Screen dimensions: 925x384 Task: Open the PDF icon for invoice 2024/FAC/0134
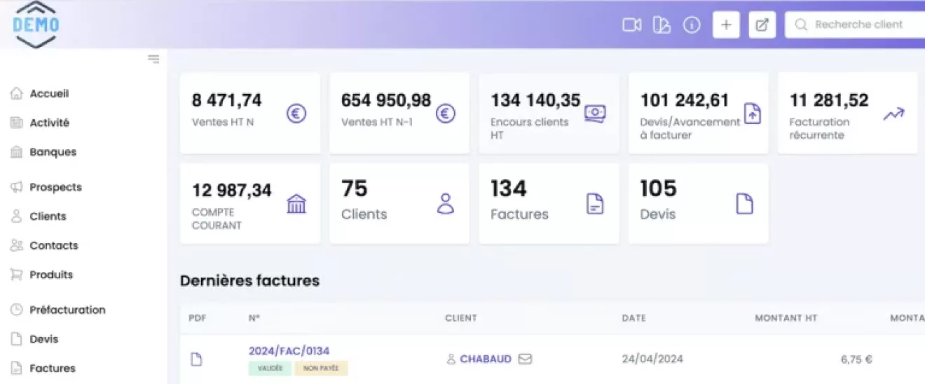197,359
